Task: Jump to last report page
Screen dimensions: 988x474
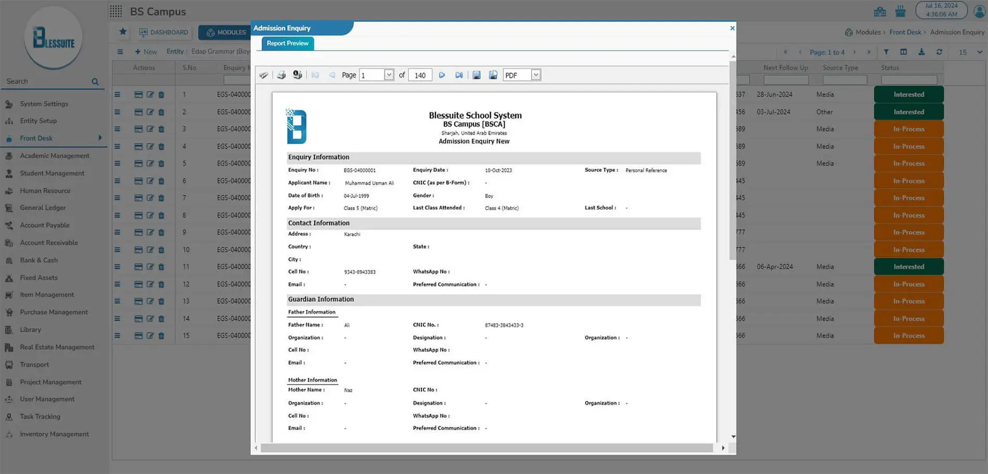Action: coord(459,75)
